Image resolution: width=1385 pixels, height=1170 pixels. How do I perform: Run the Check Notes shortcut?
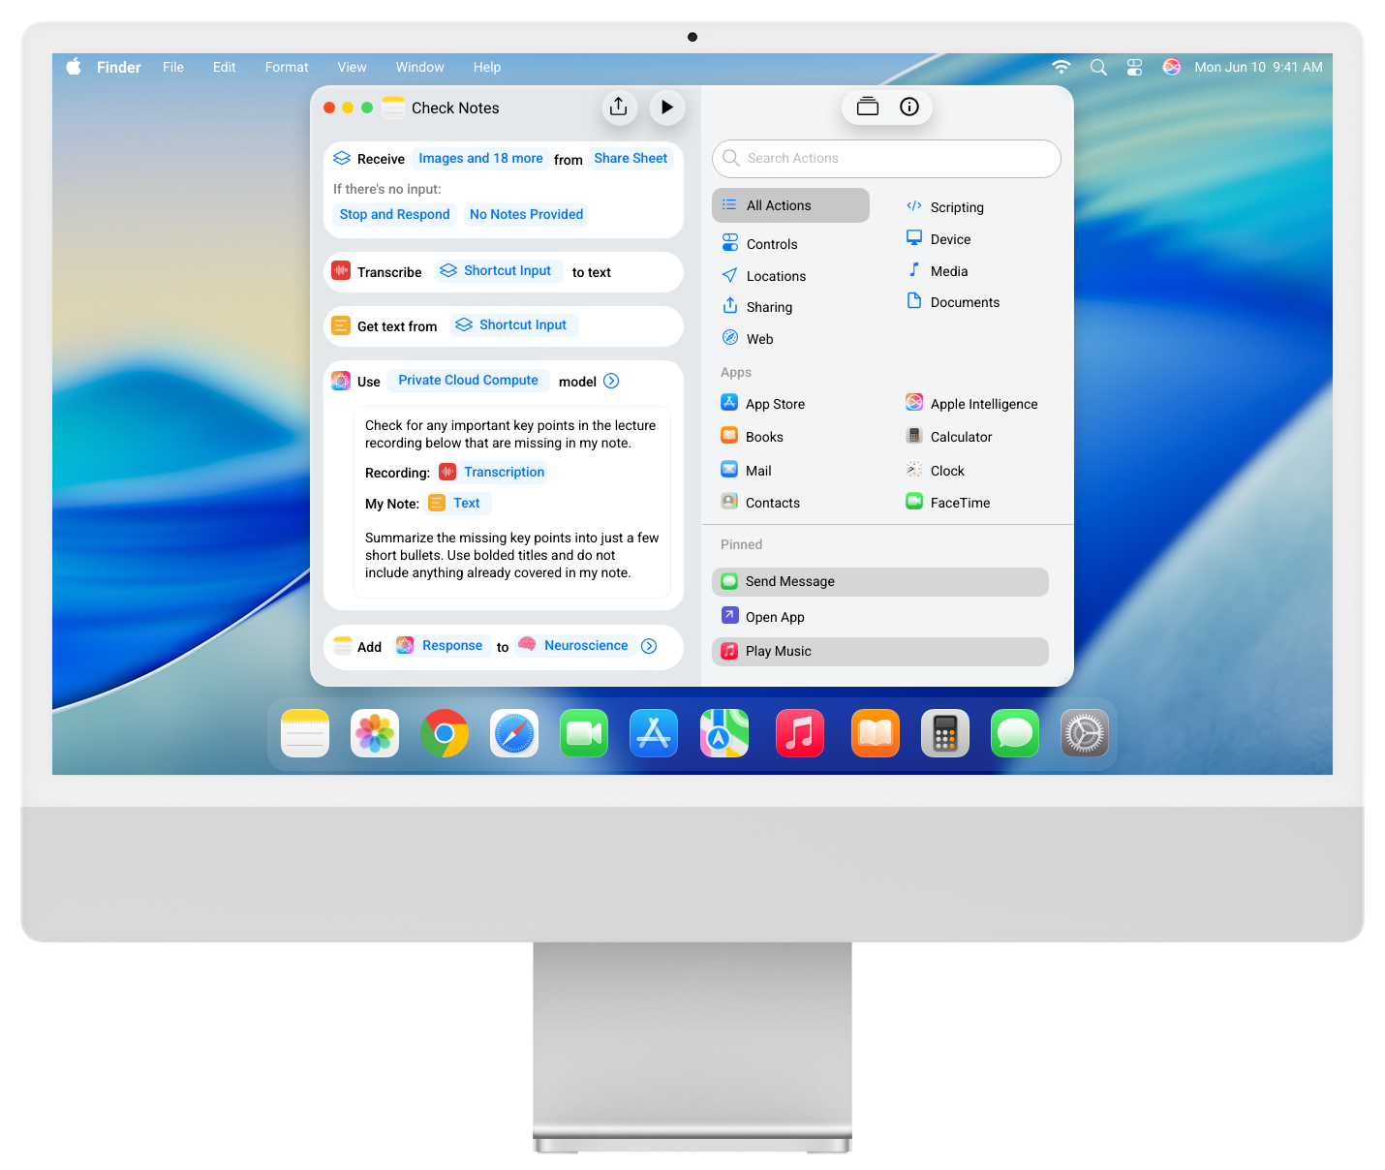point(666,108)
